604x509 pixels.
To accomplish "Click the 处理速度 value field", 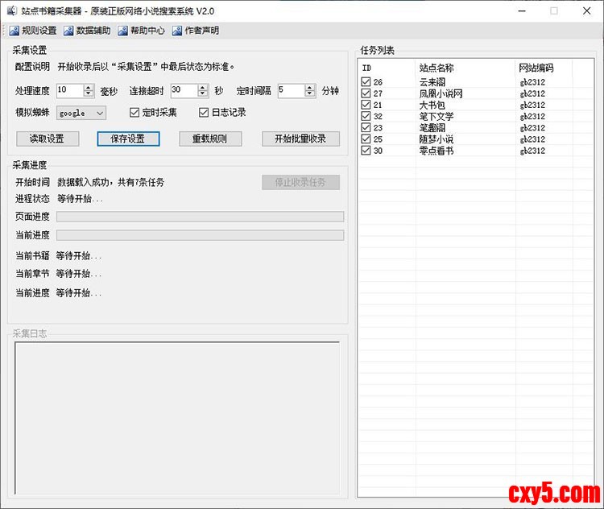I will [x=70, y=90].
